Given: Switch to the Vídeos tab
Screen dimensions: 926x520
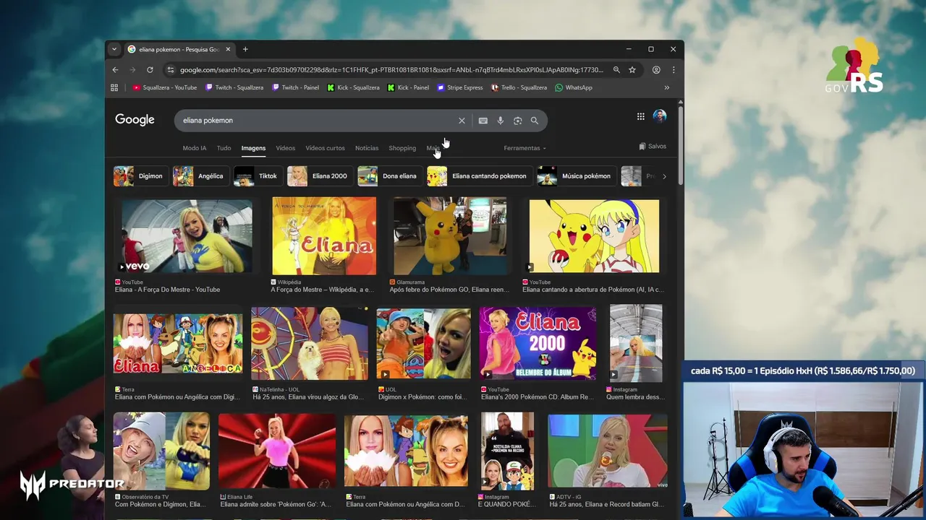Looking at the screenshot, I should point(285,148).
